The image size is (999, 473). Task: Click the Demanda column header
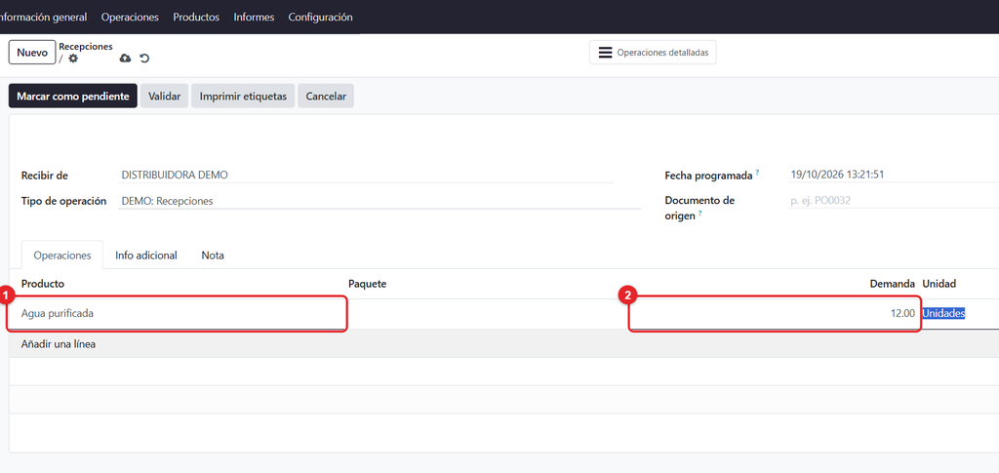coord(893,283)
